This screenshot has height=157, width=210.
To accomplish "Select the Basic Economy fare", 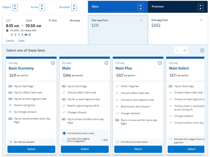I will click(x=31, y=149).
